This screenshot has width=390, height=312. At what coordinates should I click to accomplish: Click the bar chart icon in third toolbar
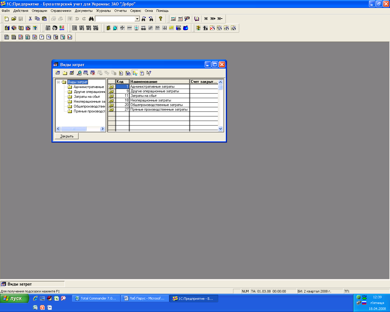(70, 37)
